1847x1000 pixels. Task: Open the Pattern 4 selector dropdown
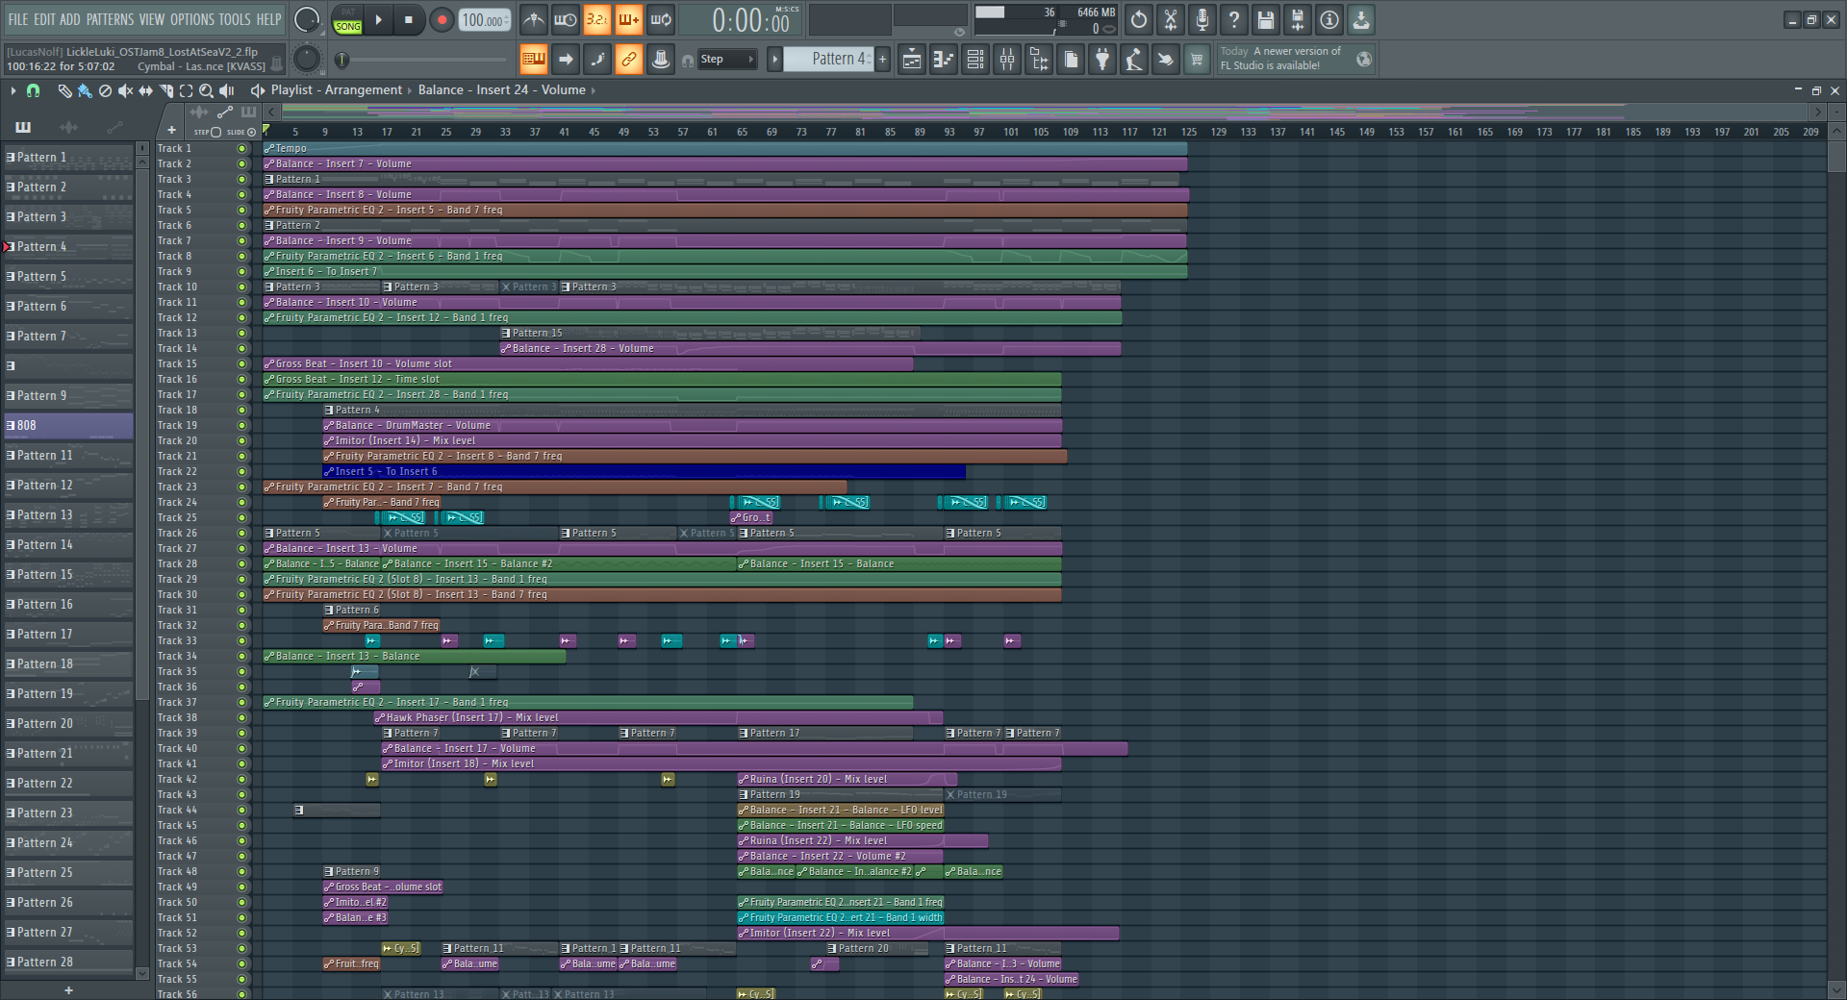pos(827,60)
